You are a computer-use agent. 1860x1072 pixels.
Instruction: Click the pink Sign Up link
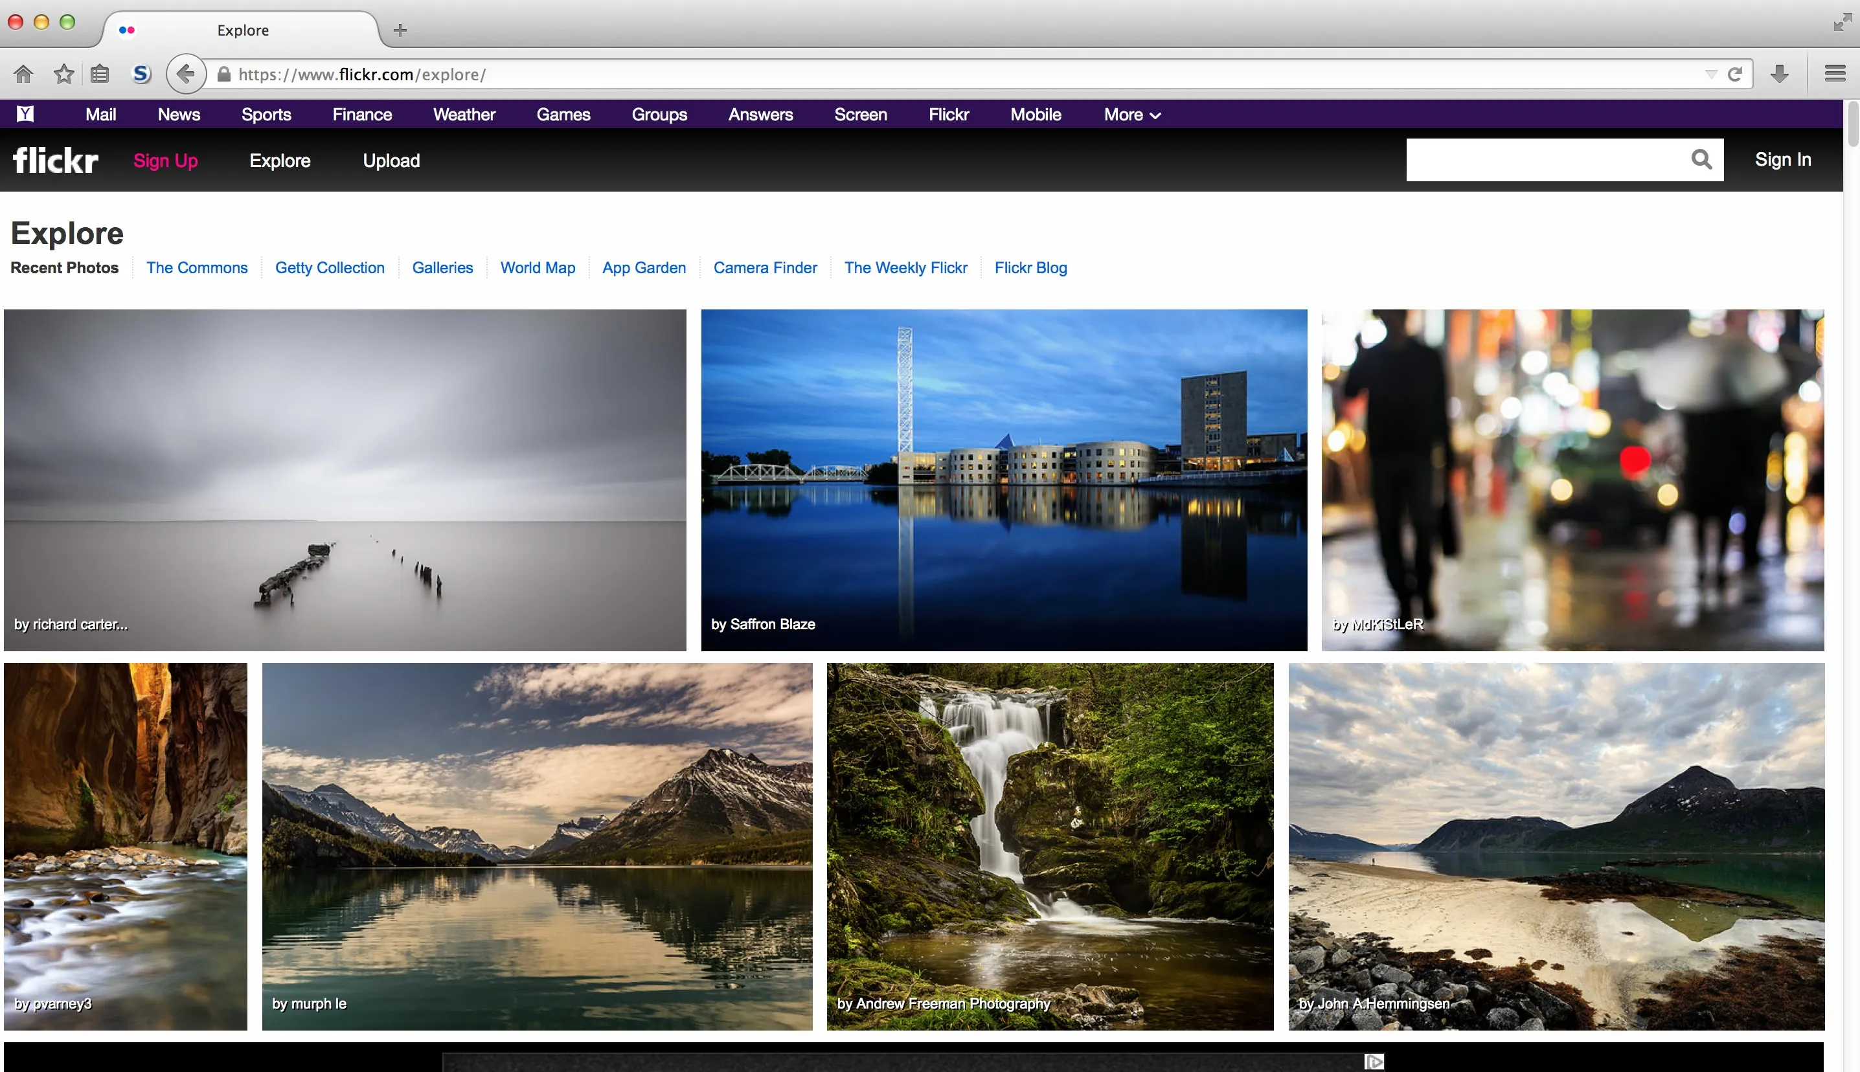click(166, 161)
